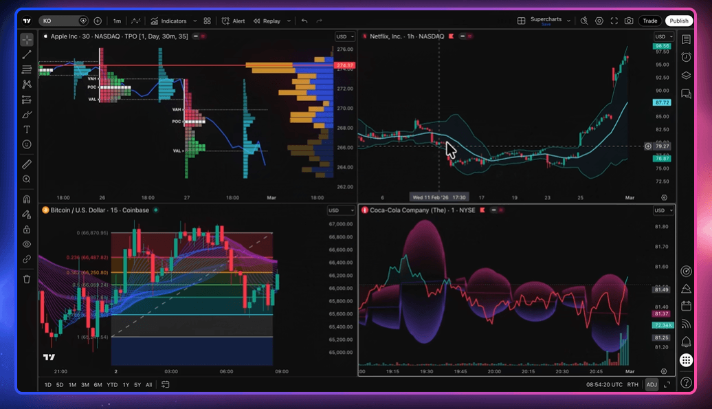Viewport: 712px width, 409px height.
Task: Open notifications bell panel
Action: point(686,342)
